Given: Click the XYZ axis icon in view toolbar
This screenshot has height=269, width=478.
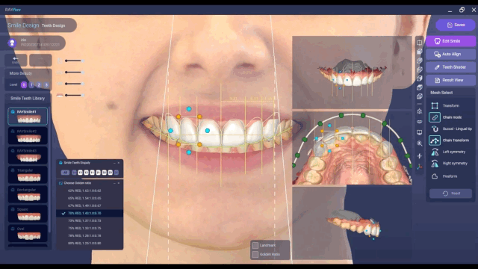Looking at the screenshot, I should point(420,167).
